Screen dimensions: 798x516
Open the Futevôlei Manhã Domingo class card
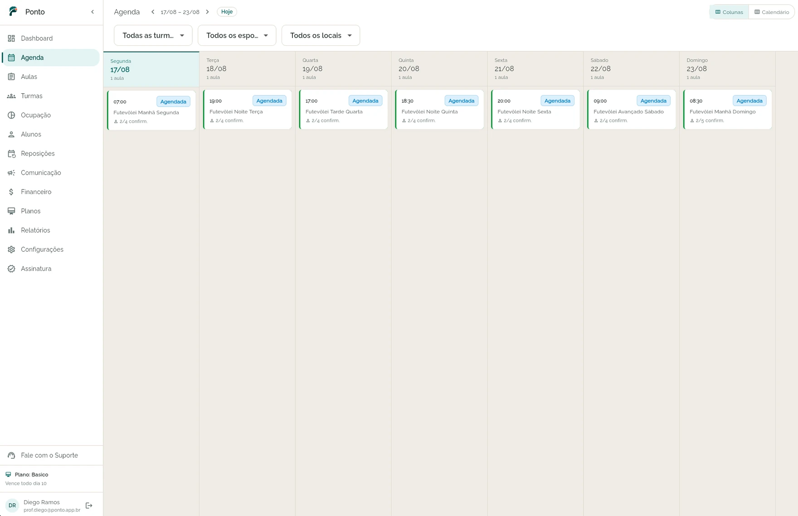pyautogui.click(x=728, y=110)
